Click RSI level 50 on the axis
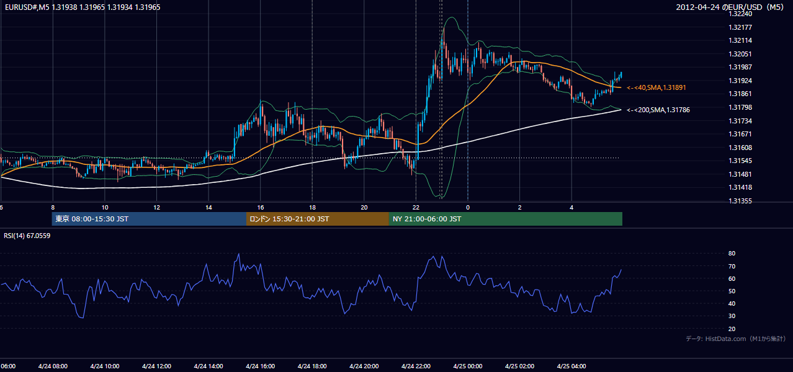793x372 pixels. coord(732,291)
